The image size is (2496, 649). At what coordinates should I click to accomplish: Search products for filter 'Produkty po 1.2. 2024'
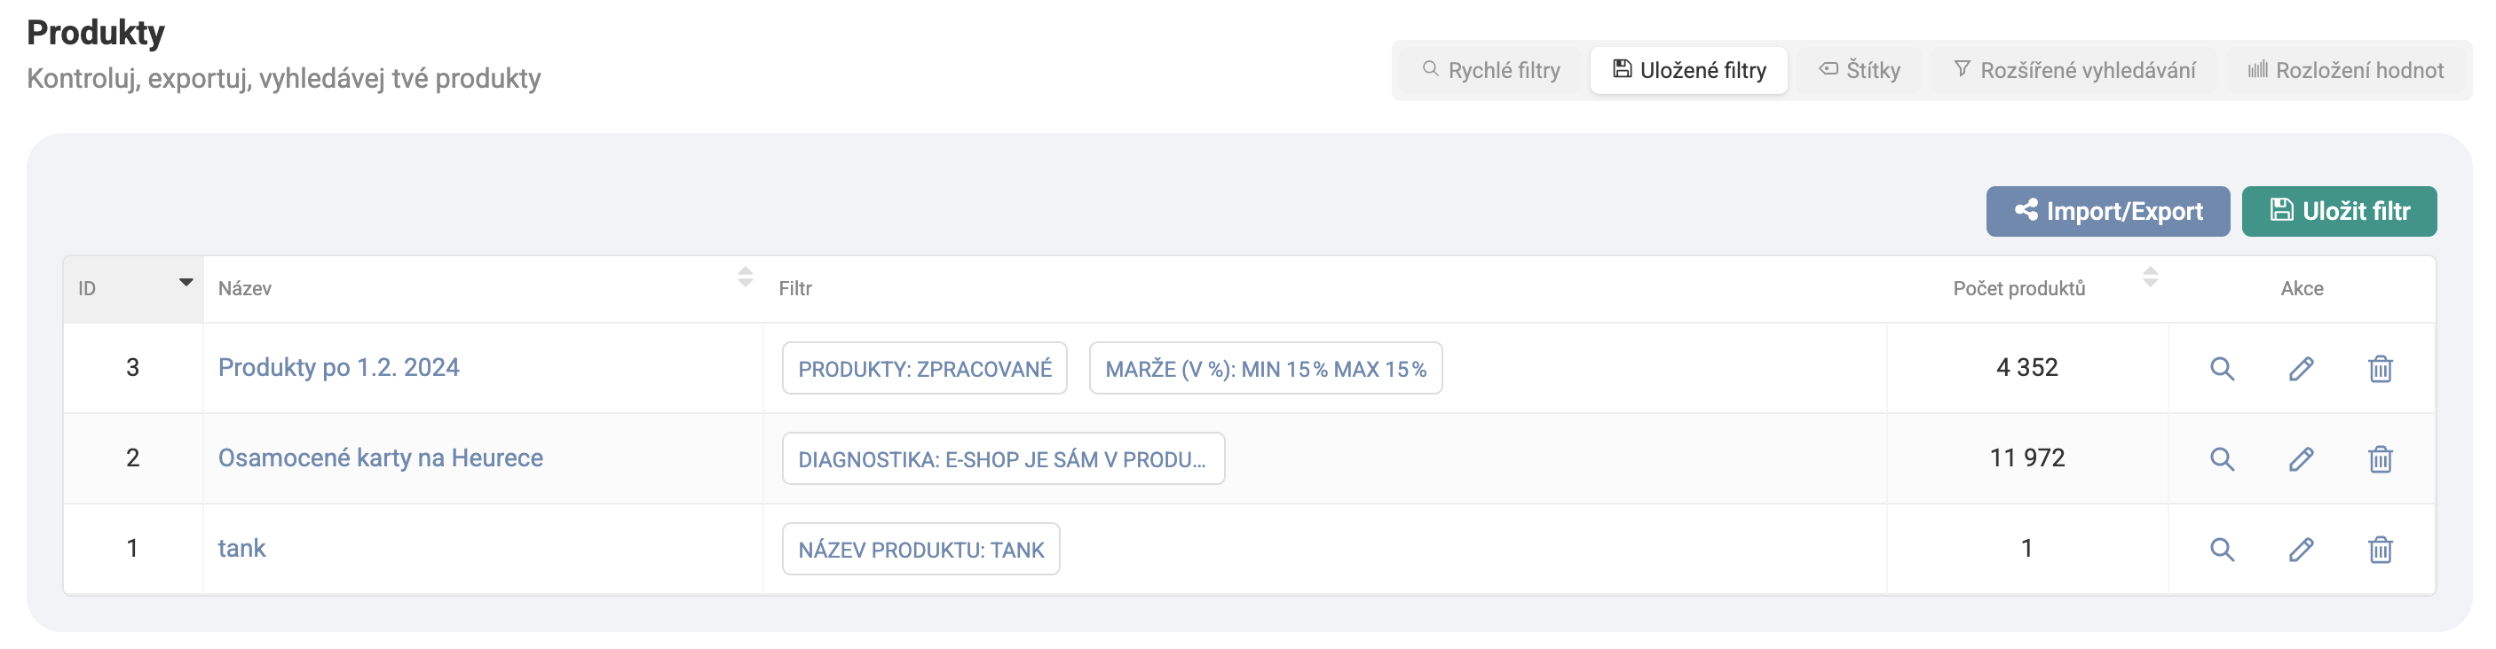tap(2221, 369)
